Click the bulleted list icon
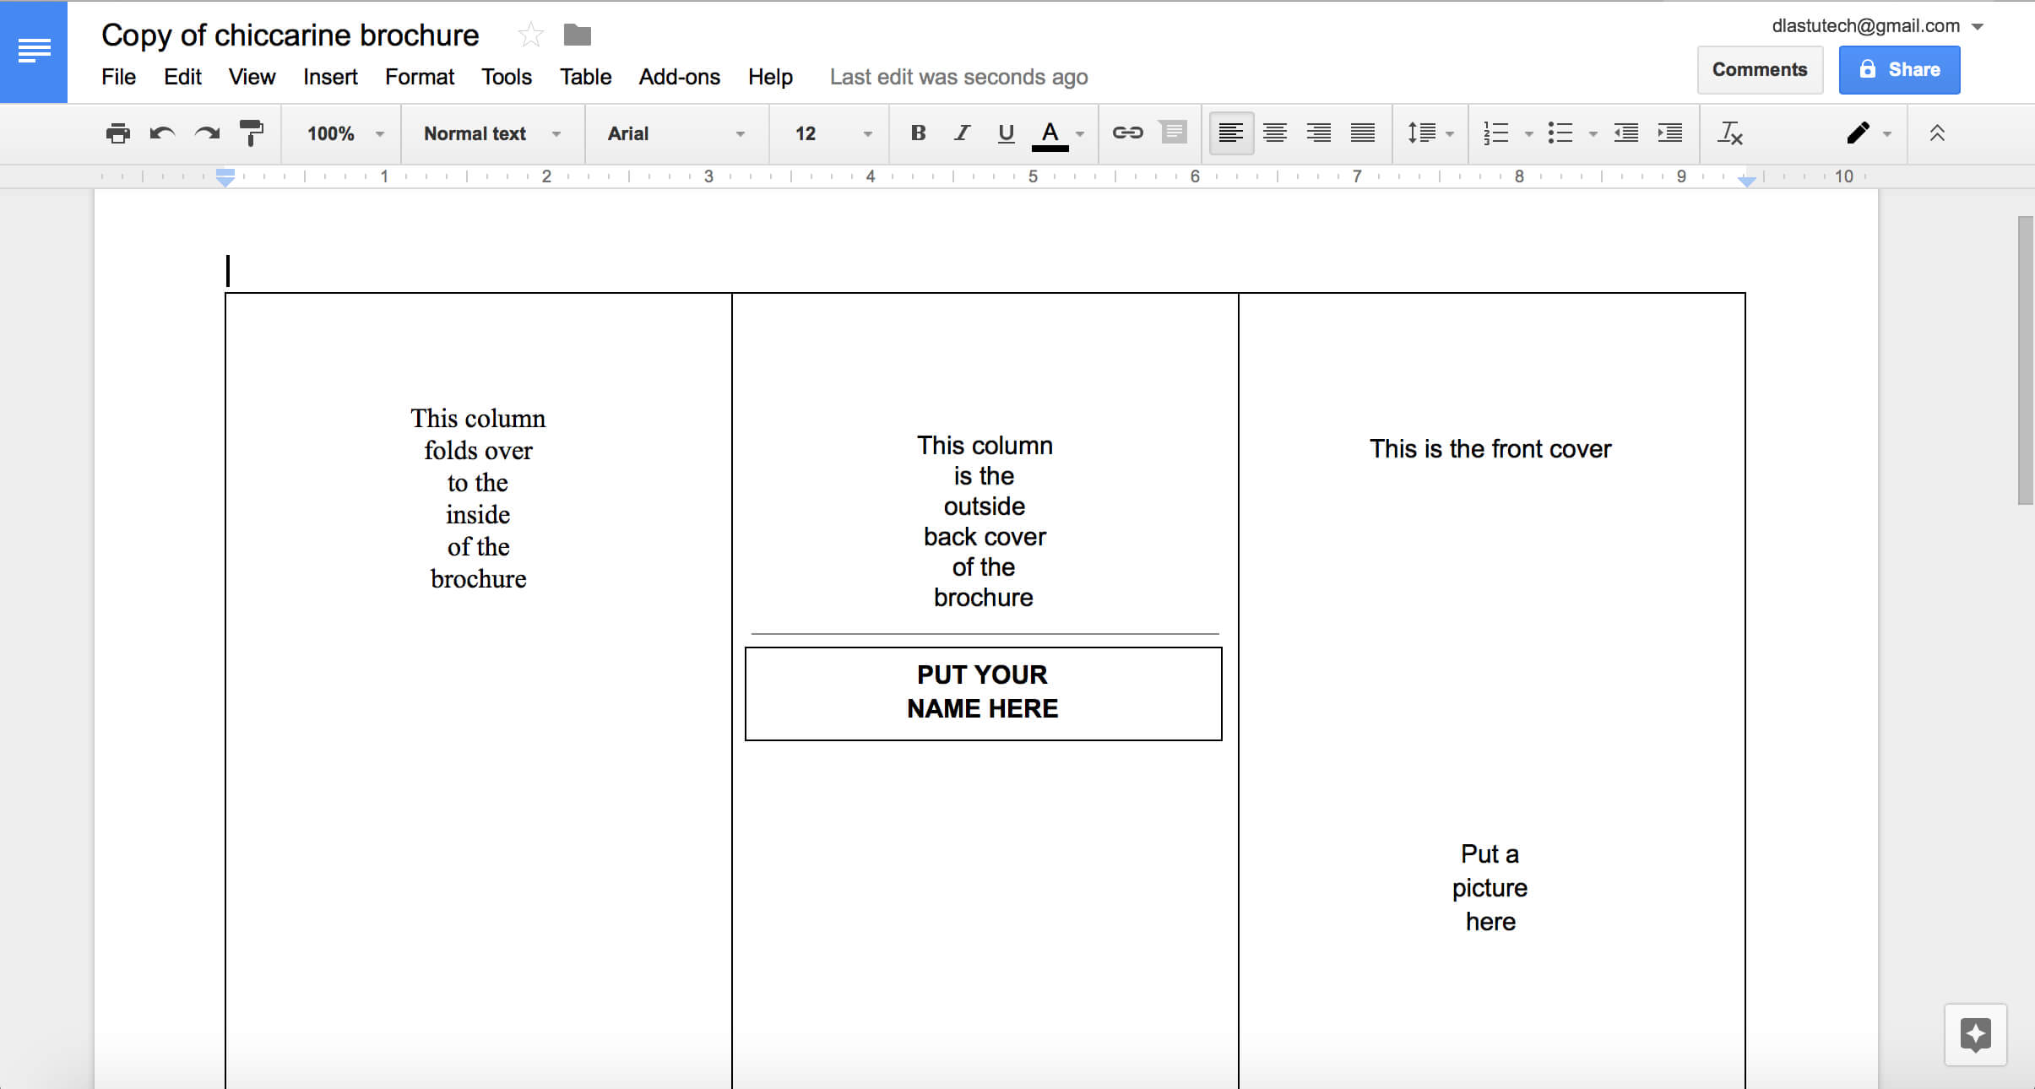The width and height of the screenshot is (2035, 1089). click(x=1561, y=133)
